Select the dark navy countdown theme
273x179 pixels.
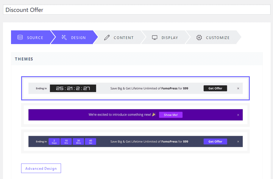click(135, 141)
